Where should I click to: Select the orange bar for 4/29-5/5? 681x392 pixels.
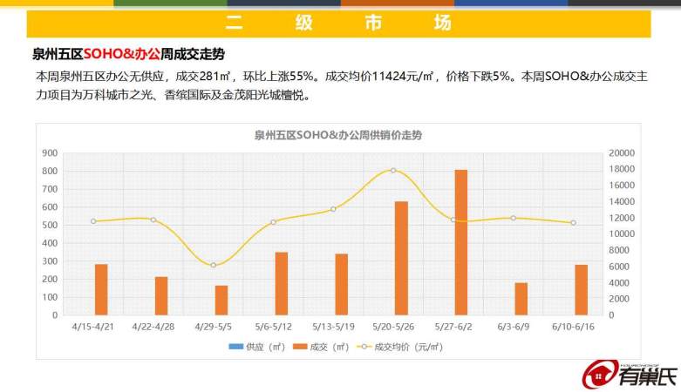pos(221,301)
